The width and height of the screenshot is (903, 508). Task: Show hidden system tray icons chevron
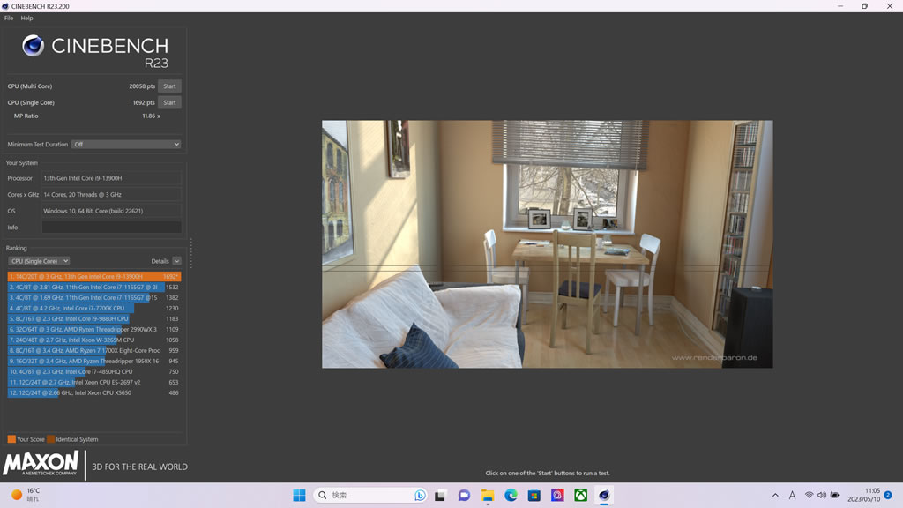point(775,496)
